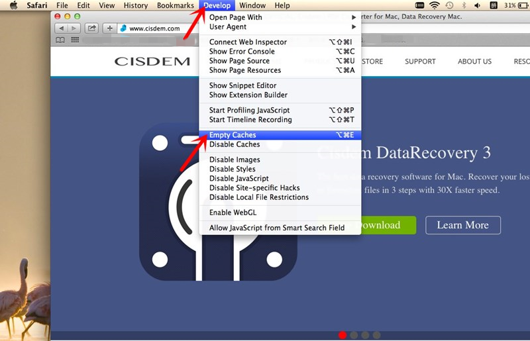Toggle Disable Styles option

pyautogui.click(x=280, y=169)
